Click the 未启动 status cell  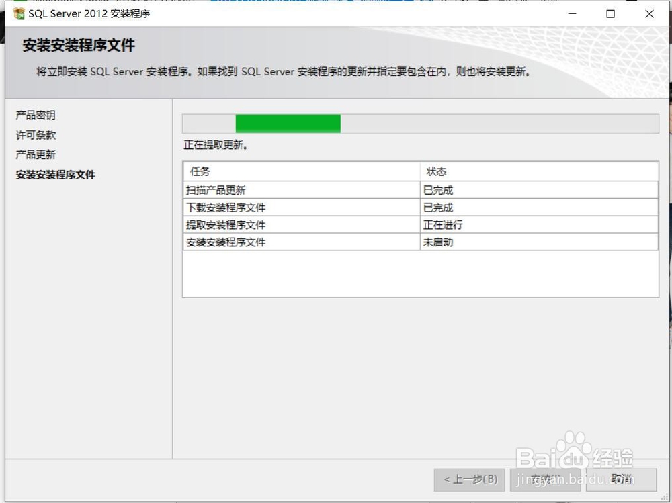(x=539, y=242)
